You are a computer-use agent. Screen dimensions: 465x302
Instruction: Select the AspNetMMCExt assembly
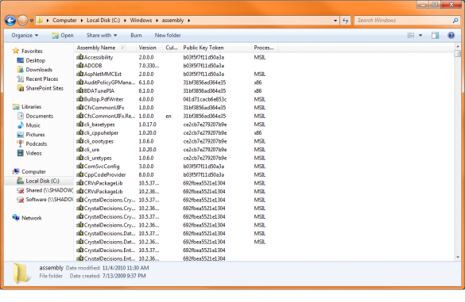[103, 74]
